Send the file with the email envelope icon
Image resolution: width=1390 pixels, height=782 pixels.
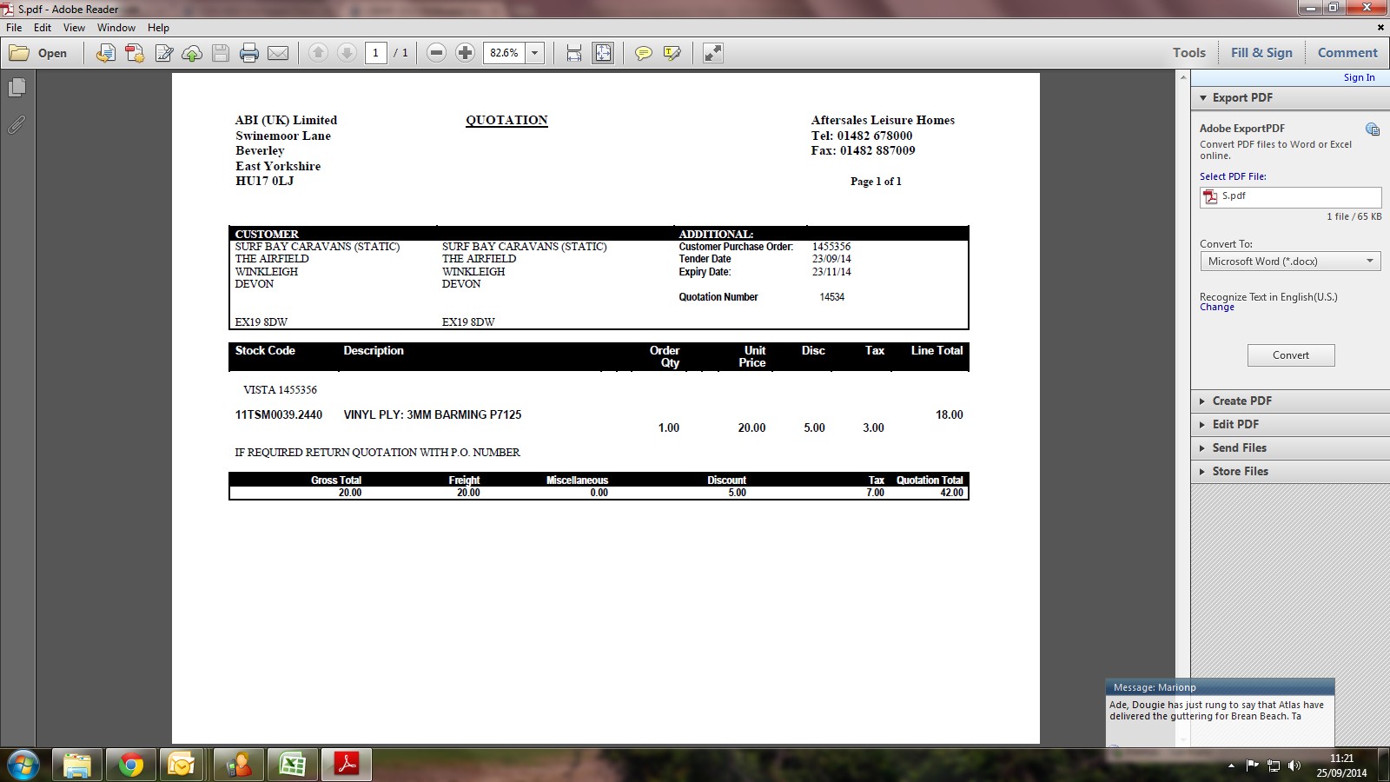[278, 53]
